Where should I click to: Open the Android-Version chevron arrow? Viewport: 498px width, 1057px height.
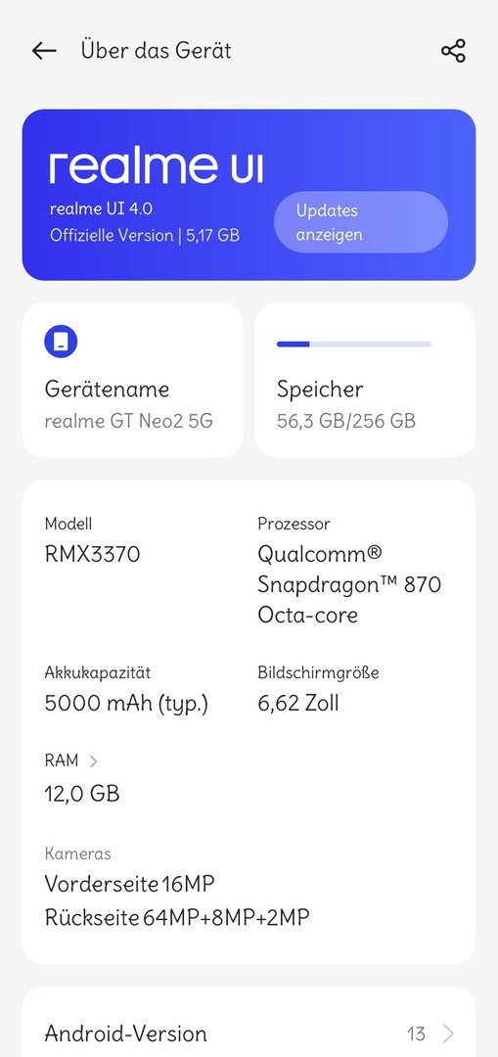tap(449, 1033)
